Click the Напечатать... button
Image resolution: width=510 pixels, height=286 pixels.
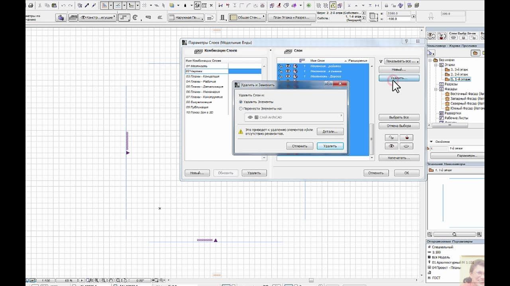pos(399,158)
